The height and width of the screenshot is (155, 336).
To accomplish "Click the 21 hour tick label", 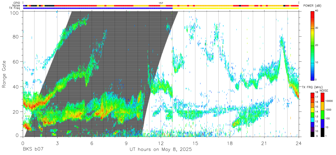I will pyautogui.click(x=264, y=143).
